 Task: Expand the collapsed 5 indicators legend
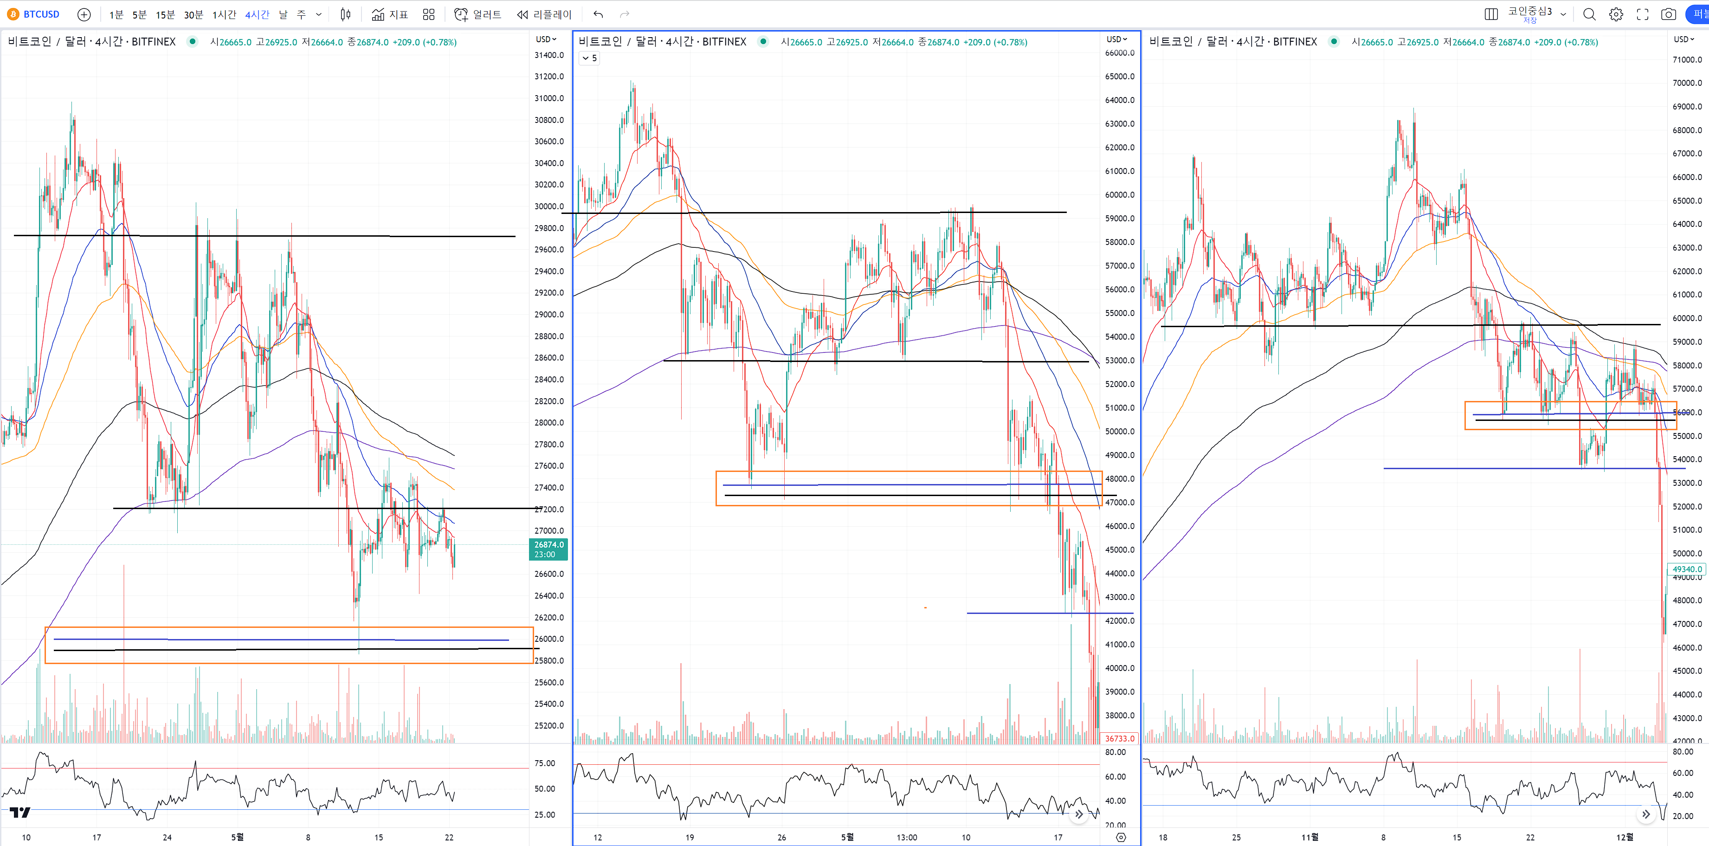tap(589, 58)
